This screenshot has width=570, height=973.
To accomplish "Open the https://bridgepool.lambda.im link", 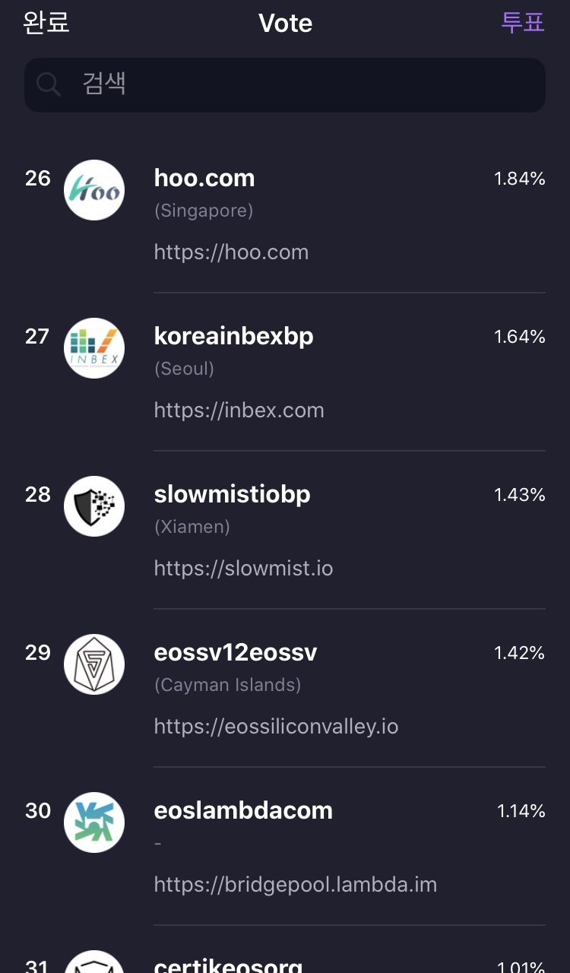I will click(x=295, y=885).
